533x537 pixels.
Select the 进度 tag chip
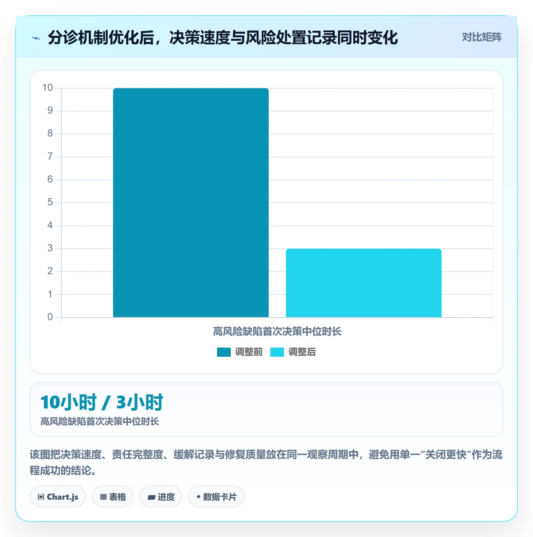click(161, 497)
